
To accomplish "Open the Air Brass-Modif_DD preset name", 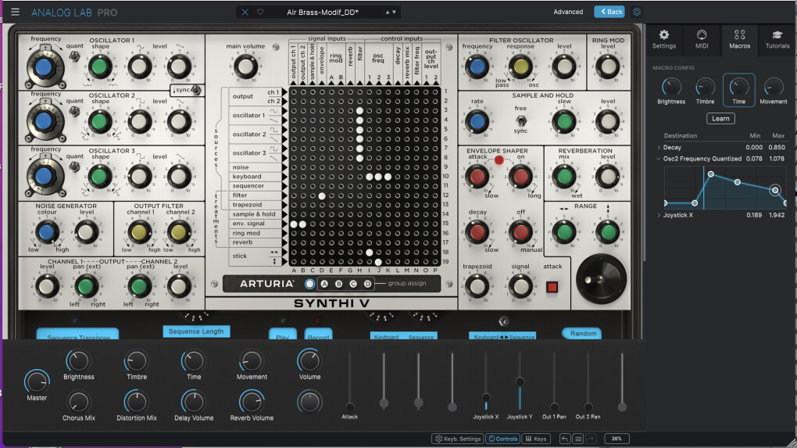I will tap(322, 13).
